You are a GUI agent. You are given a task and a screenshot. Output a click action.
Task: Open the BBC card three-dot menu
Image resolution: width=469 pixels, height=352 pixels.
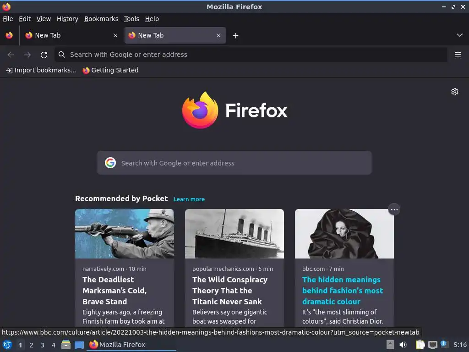point(394,209)
